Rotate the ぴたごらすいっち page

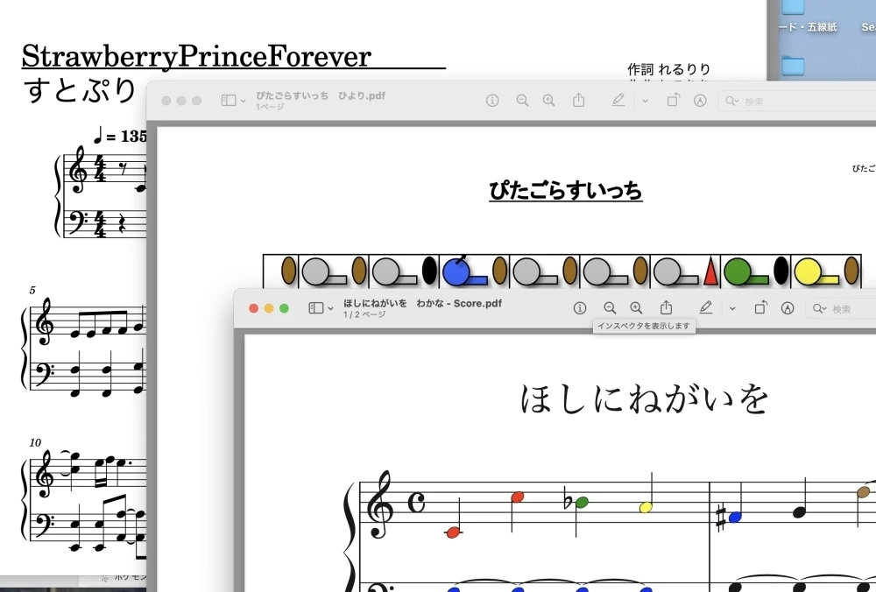point(673,100)
